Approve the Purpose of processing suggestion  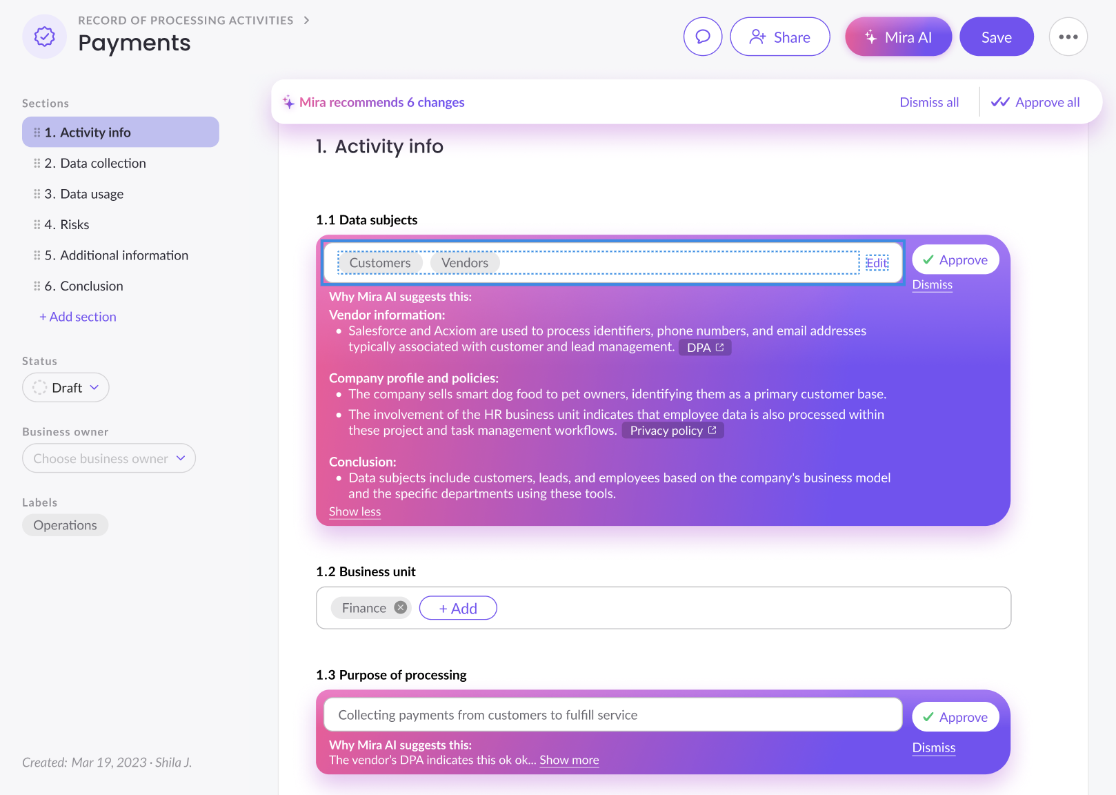[955, 717]
